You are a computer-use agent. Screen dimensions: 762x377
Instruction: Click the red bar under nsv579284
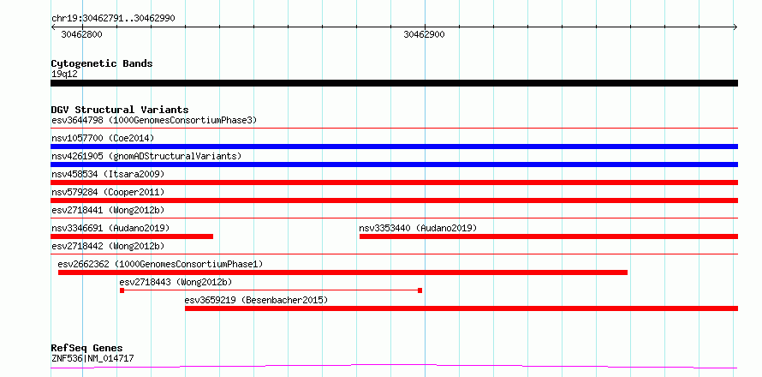coord(394,200)
